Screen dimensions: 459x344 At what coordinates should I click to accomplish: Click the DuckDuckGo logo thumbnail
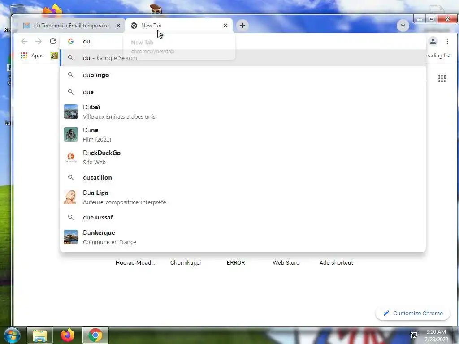point(71,157)
